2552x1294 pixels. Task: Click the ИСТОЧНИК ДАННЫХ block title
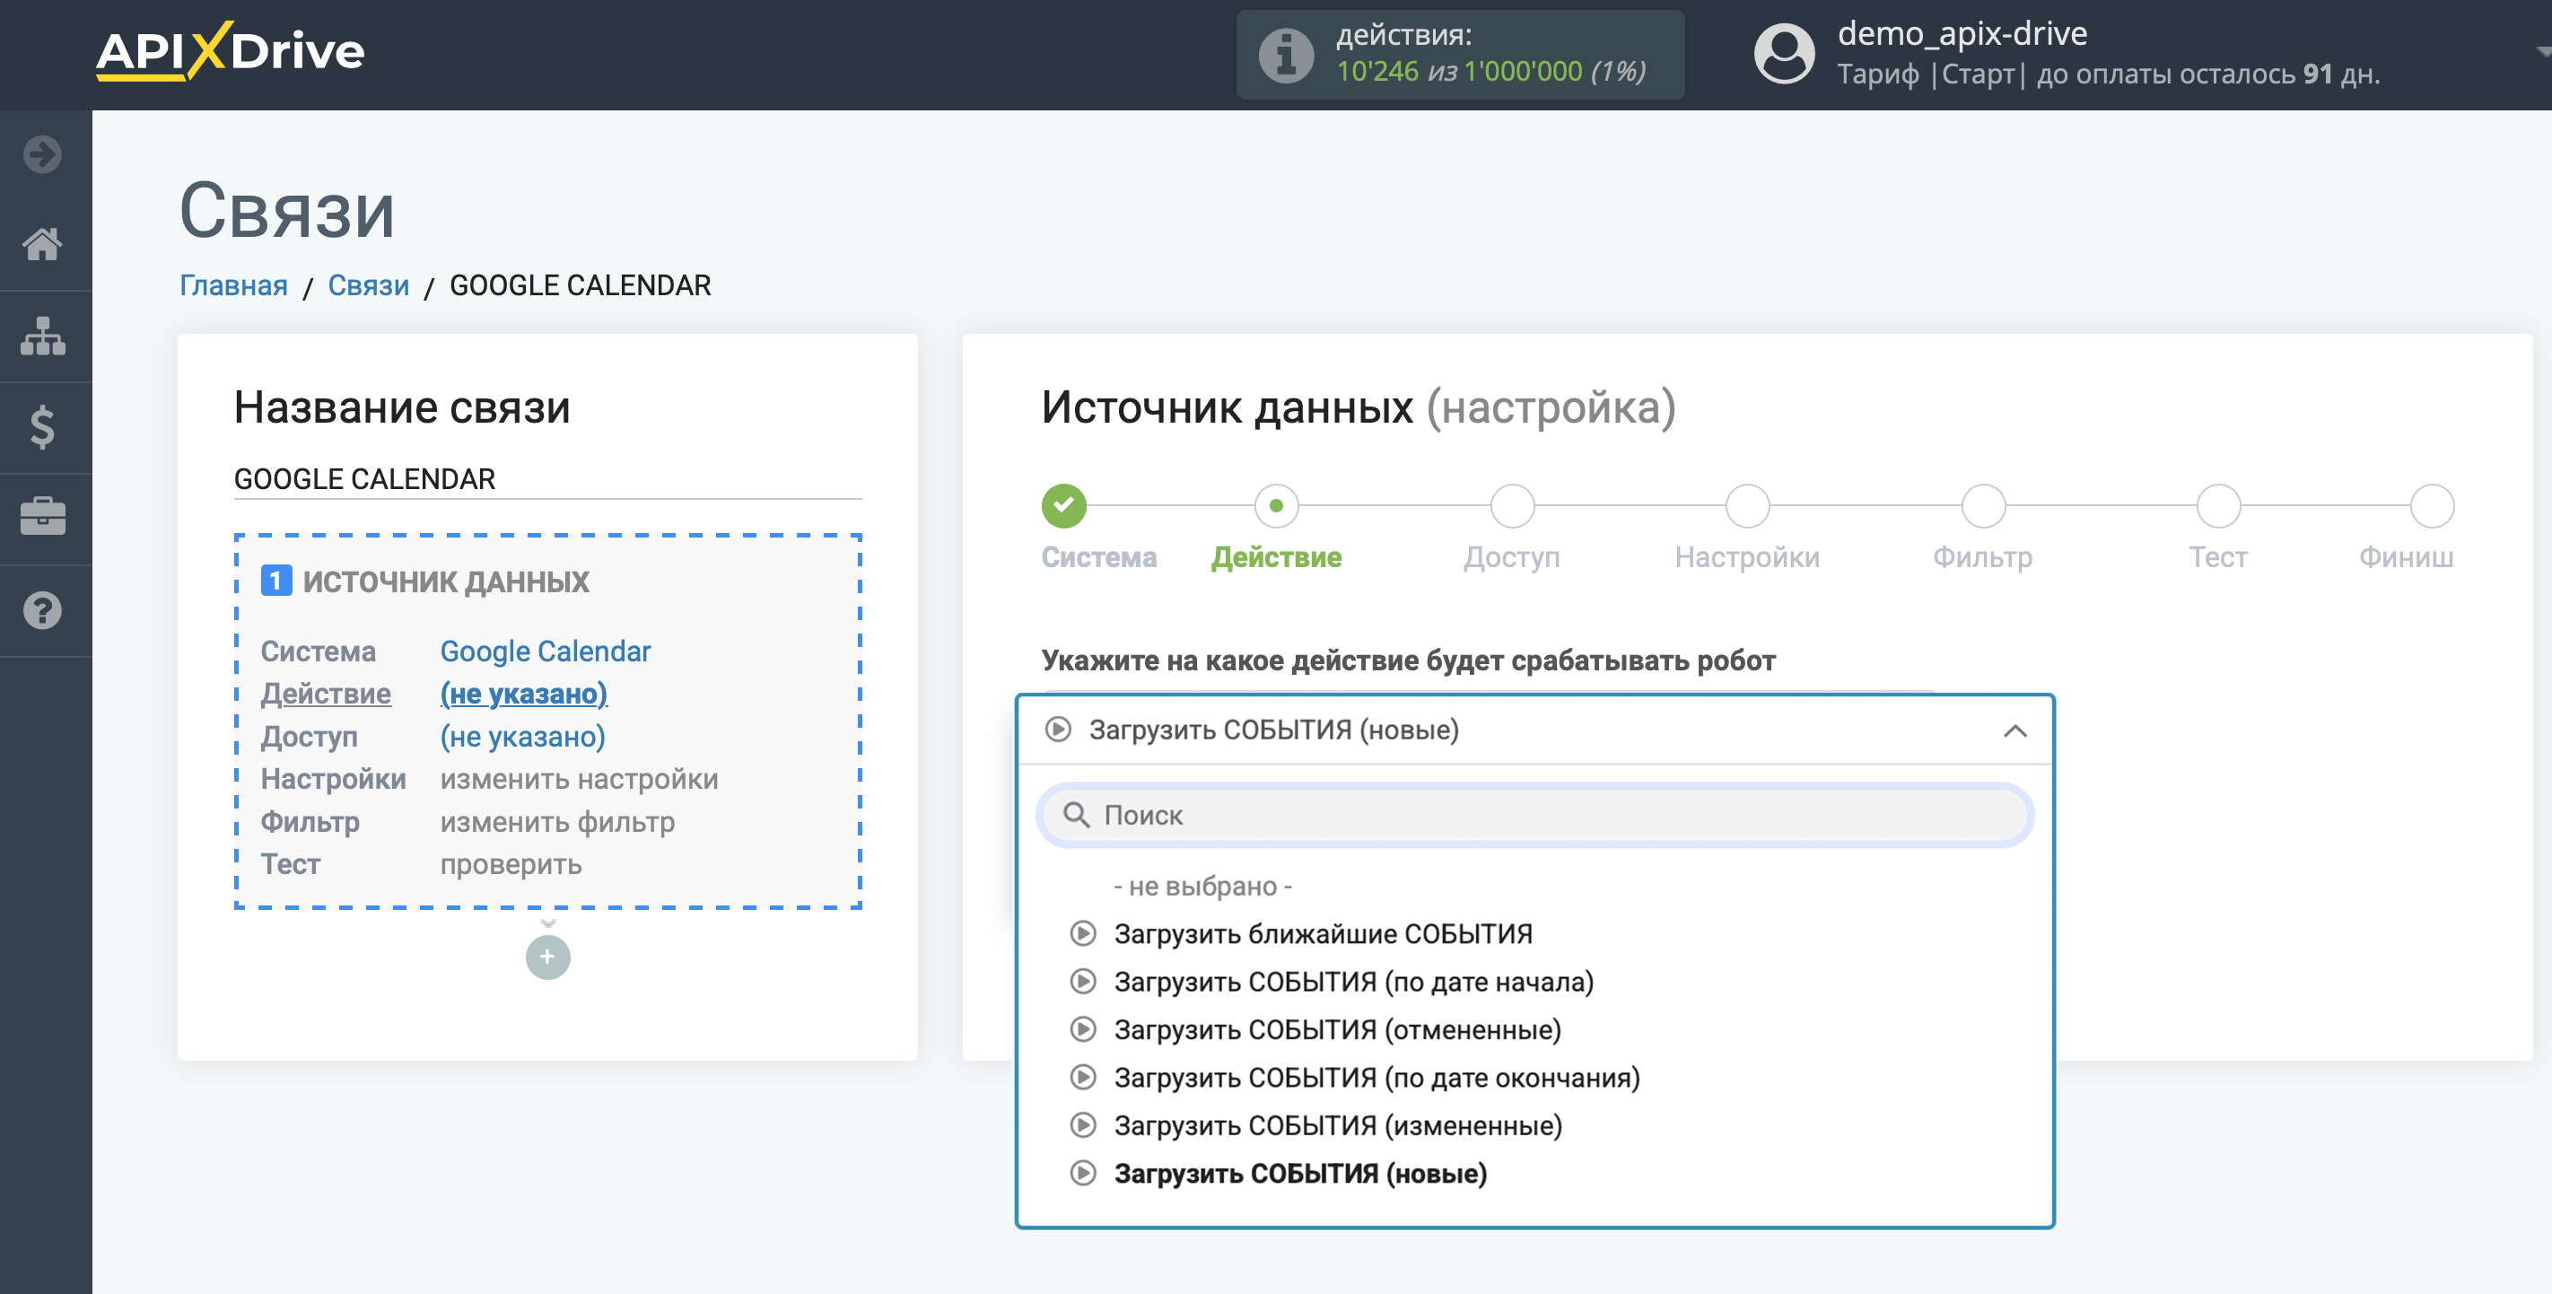point(445,581)
